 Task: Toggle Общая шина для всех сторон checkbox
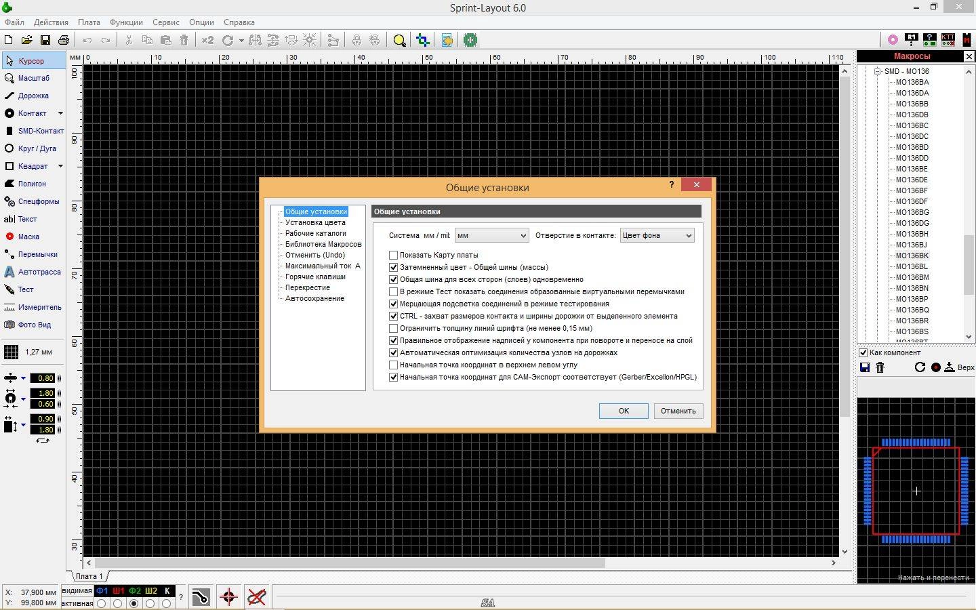coord(393,279)
